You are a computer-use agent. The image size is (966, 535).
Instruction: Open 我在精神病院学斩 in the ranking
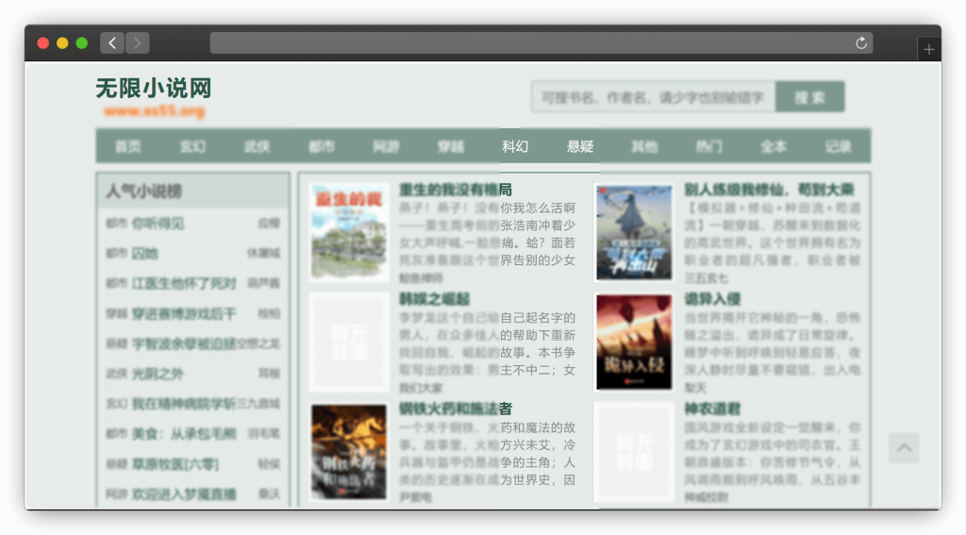184,404
